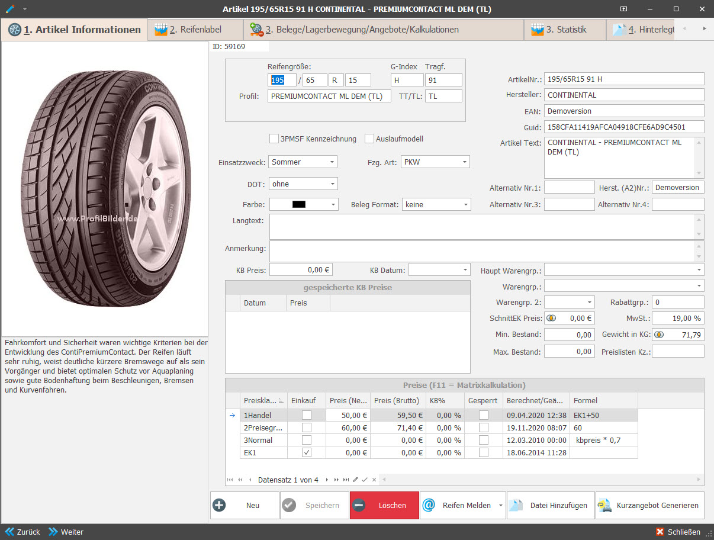The image size is (714, 540).
Task: Click the Zurück double-arrow icon
Action: [9, 532]
